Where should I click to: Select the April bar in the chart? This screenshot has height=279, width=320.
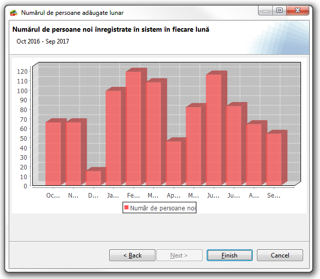173,163
